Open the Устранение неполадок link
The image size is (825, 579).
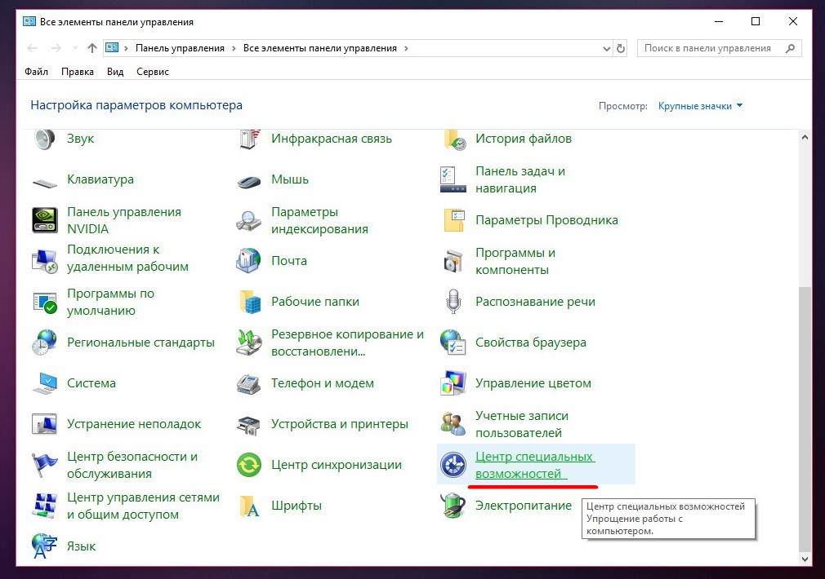coord(134,424)
